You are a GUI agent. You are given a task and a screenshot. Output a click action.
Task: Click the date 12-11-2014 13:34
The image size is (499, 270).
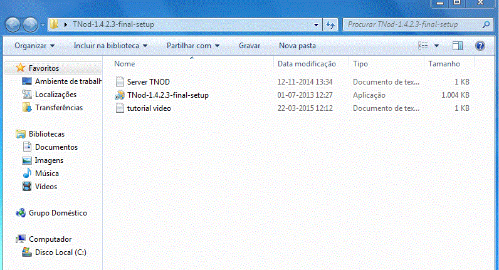pos(305,81)
